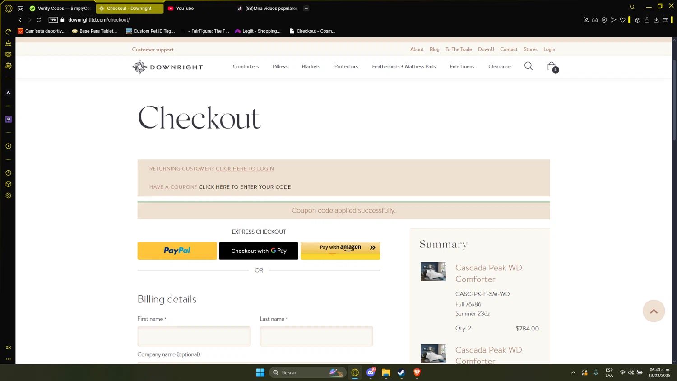Screen dimensions: 677x381
Task: Go to the Blog page
Action: (x=435, y=49)
